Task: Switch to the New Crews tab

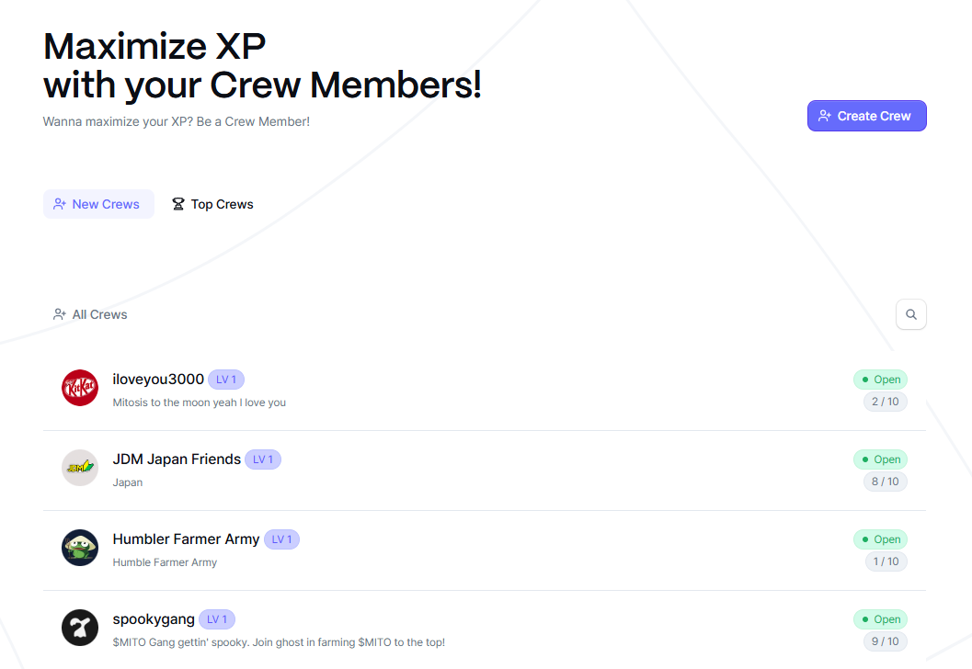Action: pyautogui.click(x=98, y=204)
